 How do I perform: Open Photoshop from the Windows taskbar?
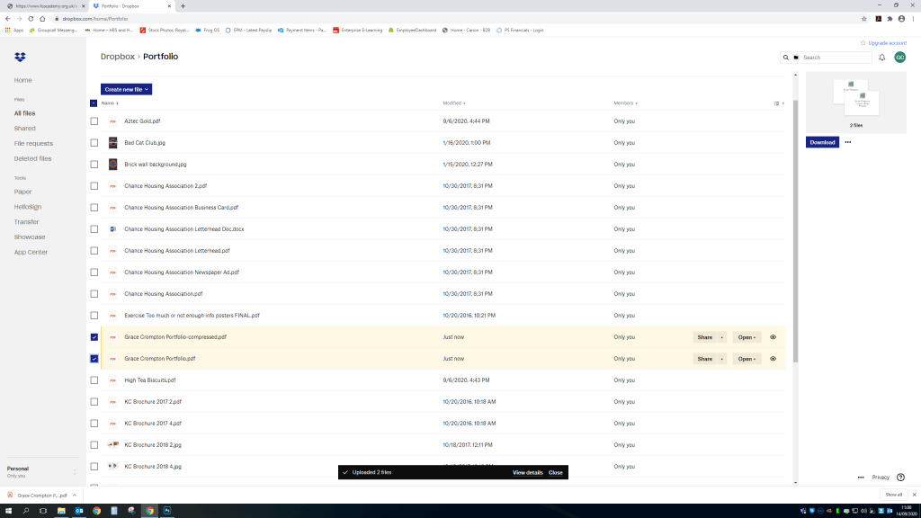tap(167, 510)
